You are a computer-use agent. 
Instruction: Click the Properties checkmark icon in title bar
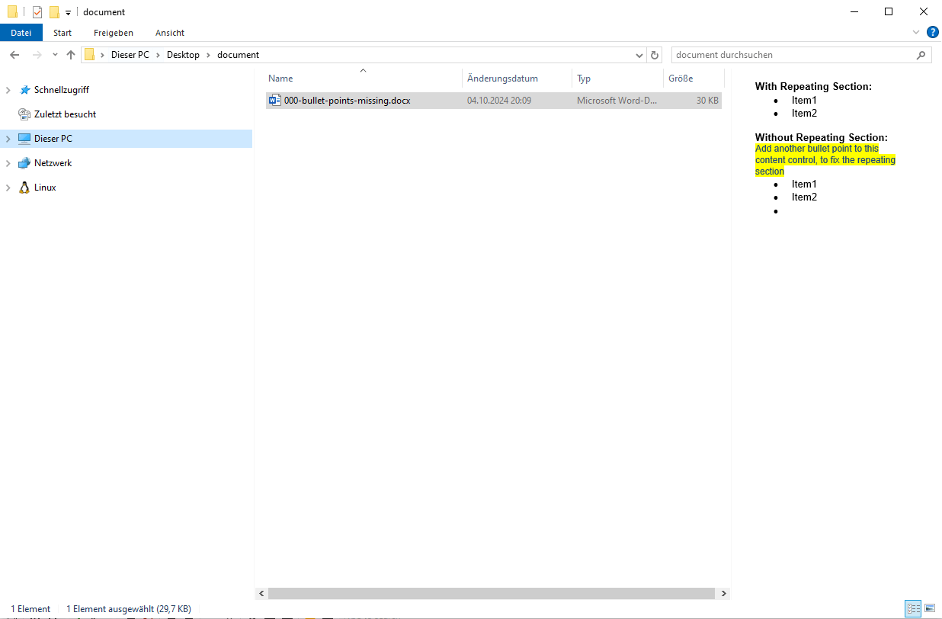click(x=37, y=12)
